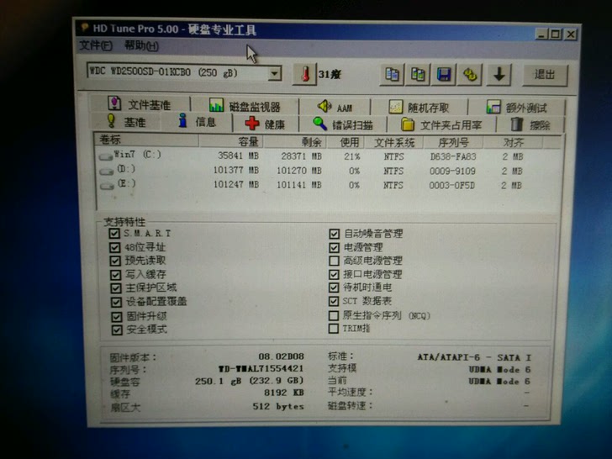Viewport: 612px width, 459px height.
Task: Toggle the 写入缓存 checkbox
Action: (x=115, y=275)
